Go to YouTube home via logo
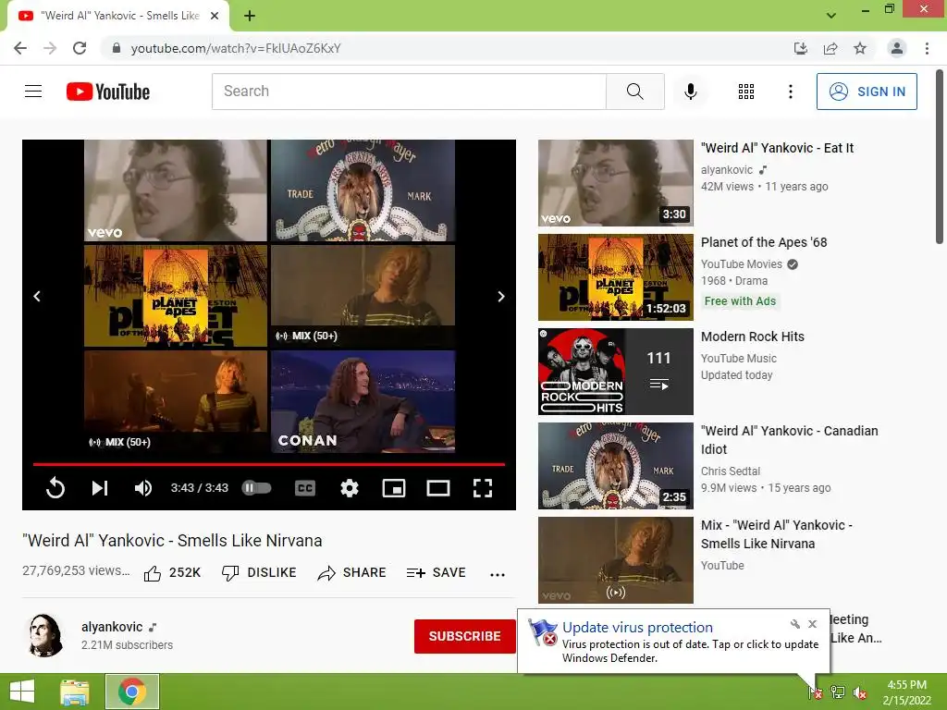The height and width of the screenshot is (710, 947). (108, 92)
